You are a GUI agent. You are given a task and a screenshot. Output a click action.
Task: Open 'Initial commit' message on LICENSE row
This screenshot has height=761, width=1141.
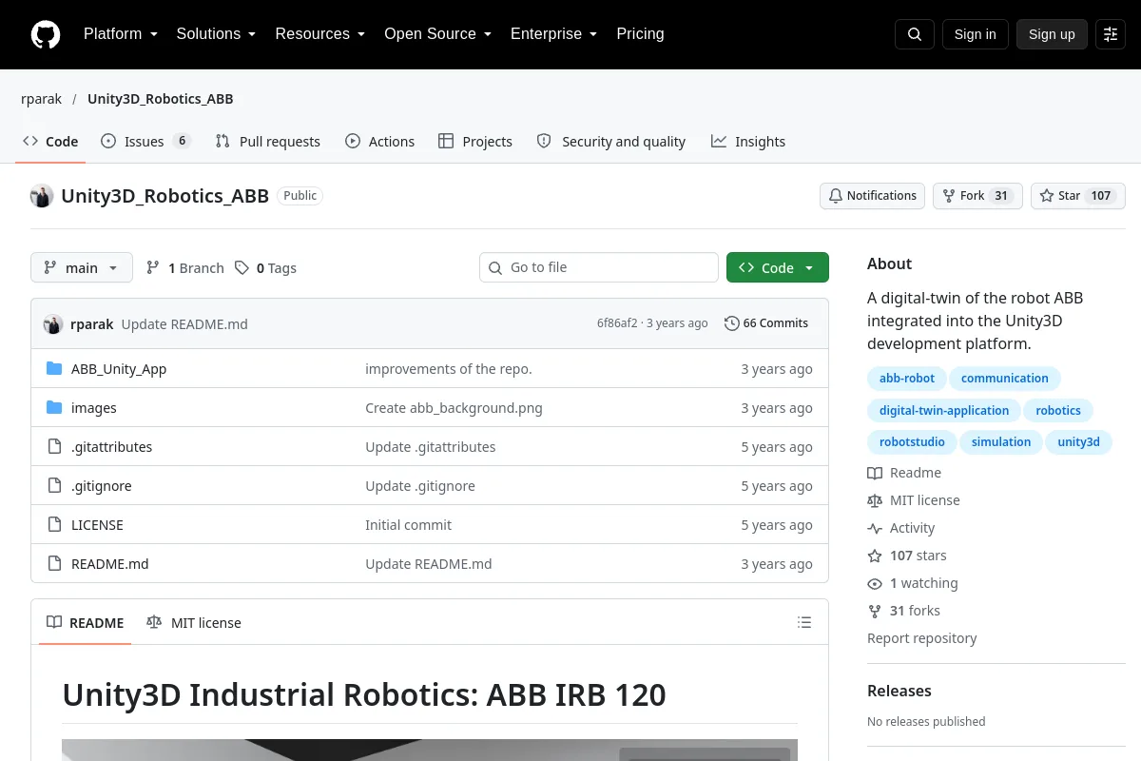(x=408, y=525)
